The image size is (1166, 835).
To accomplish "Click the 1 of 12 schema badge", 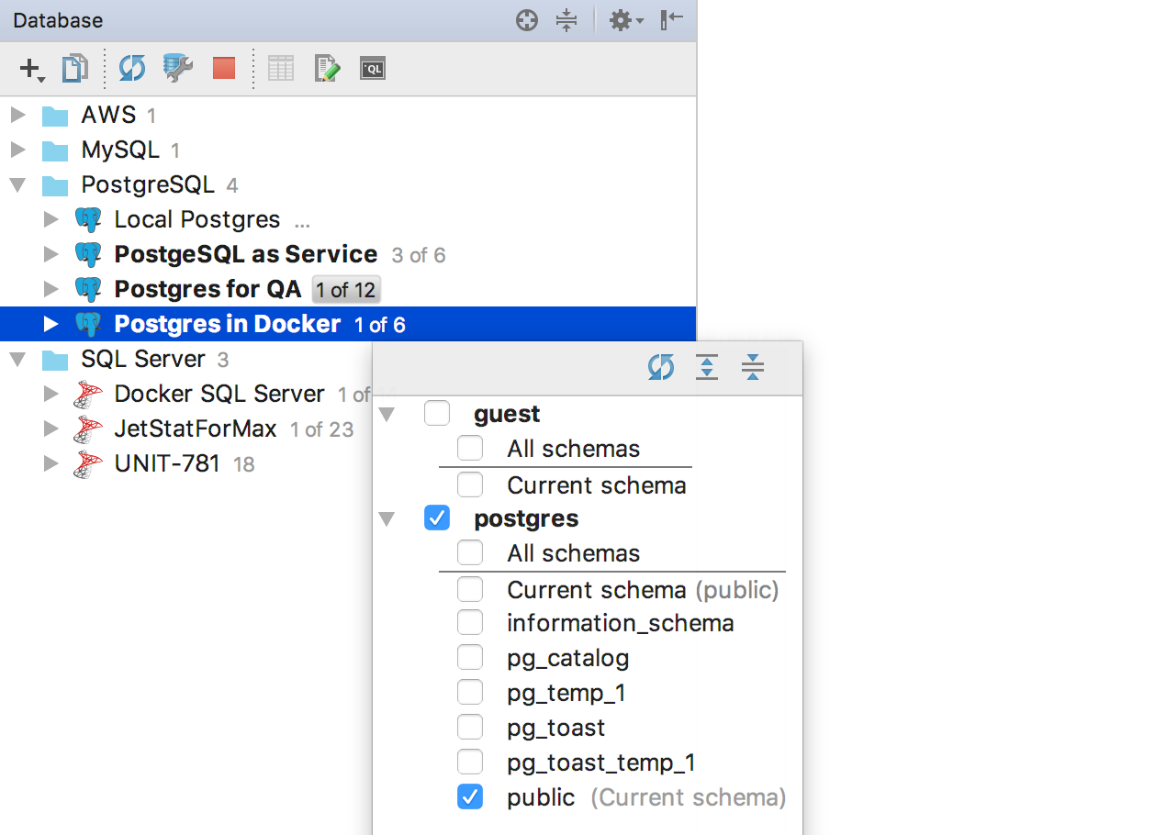I will tap(346, 290).
